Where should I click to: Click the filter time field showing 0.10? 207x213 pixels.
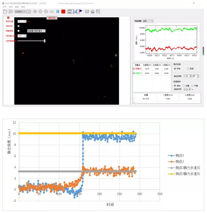point(187,89)
